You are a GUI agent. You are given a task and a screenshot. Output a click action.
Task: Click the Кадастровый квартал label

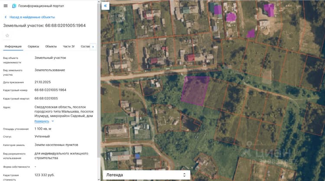16,99
